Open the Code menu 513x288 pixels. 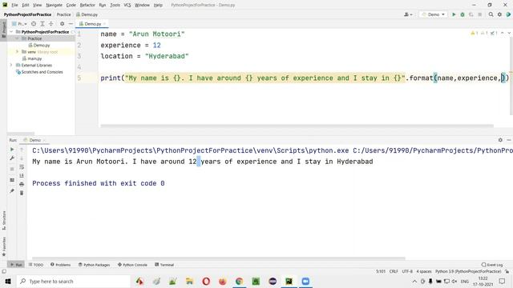coord(71,5)
